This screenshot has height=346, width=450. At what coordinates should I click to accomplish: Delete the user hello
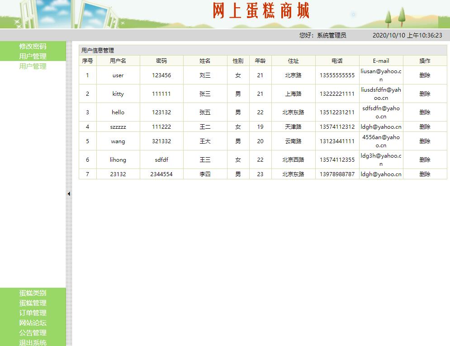pyautogui.click(x=424, y=112)
